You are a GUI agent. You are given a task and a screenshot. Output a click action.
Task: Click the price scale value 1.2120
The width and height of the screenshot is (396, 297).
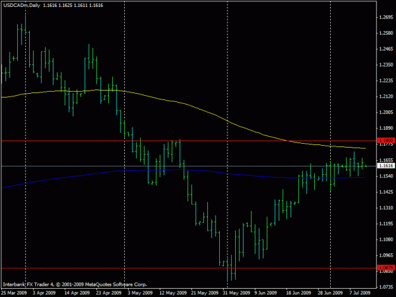386,96
